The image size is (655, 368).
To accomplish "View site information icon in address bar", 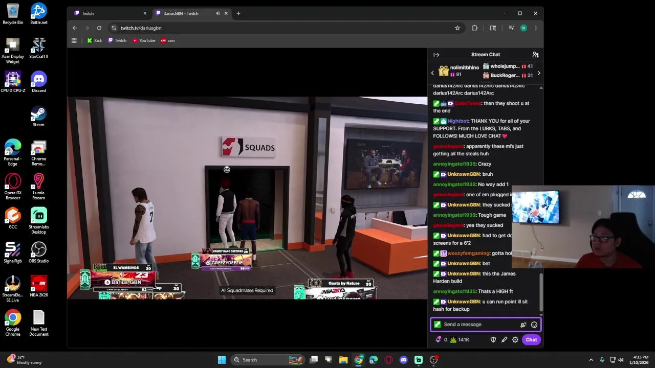I will pos(114,28).
